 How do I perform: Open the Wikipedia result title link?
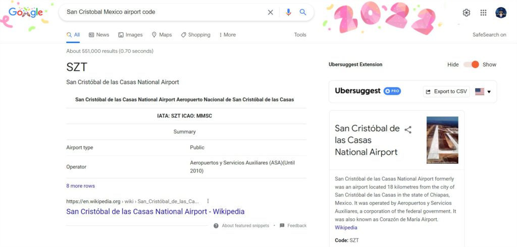(x=156, y=211)
